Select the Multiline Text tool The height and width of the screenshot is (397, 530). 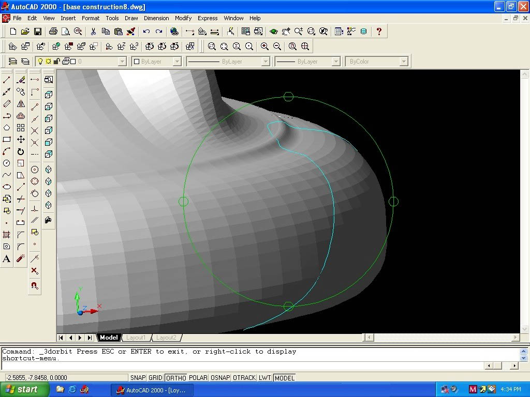click(x=7, y=258)
